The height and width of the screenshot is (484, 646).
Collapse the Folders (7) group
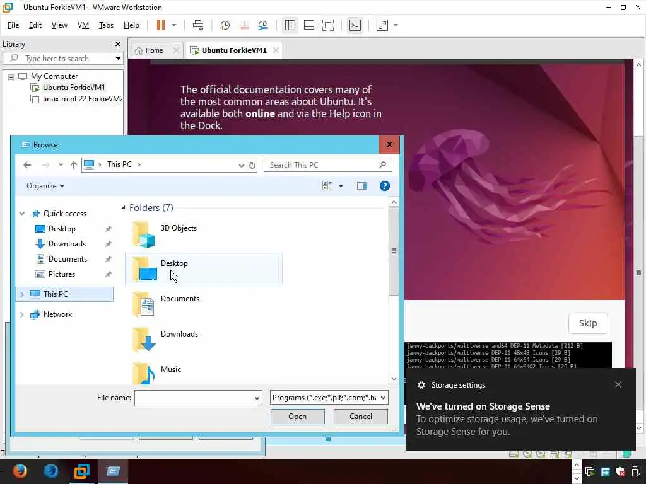123,208
